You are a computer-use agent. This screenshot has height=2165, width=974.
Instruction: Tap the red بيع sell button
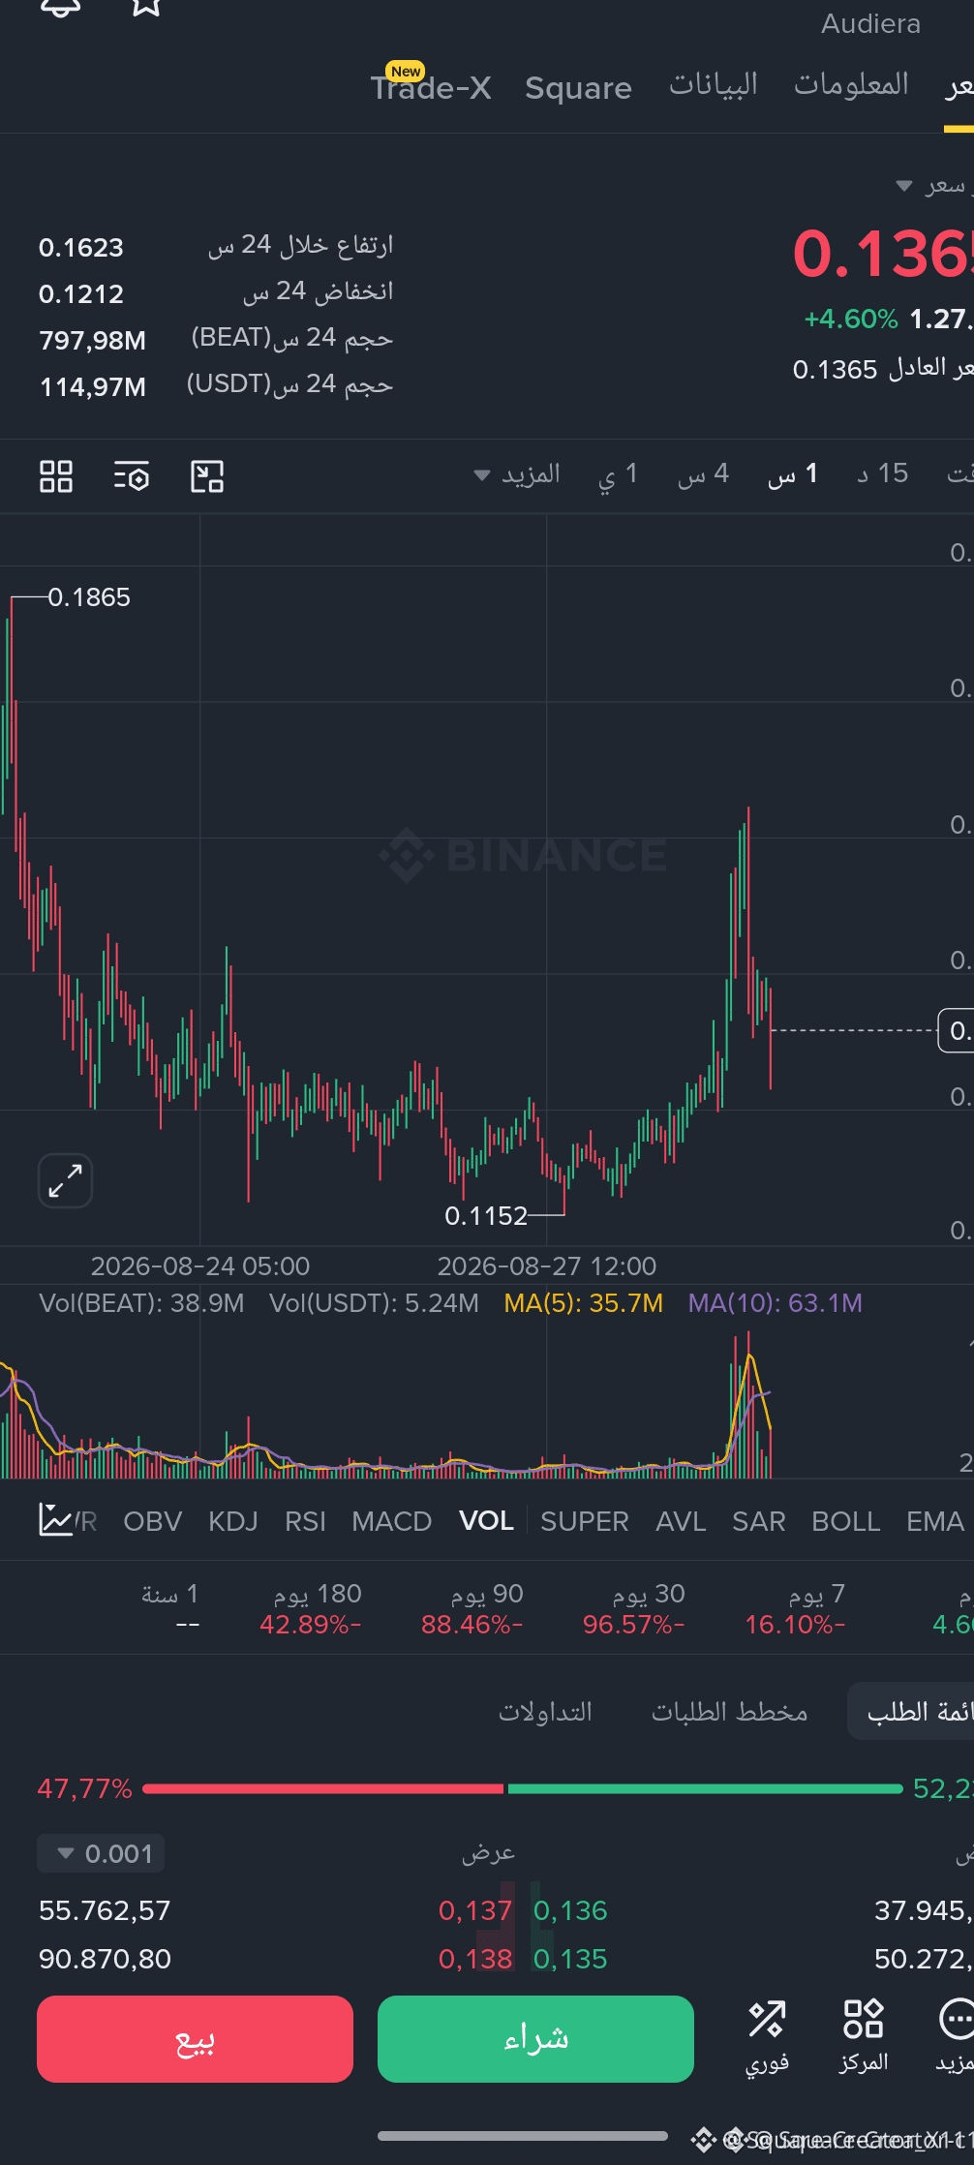coord(195,2038)
